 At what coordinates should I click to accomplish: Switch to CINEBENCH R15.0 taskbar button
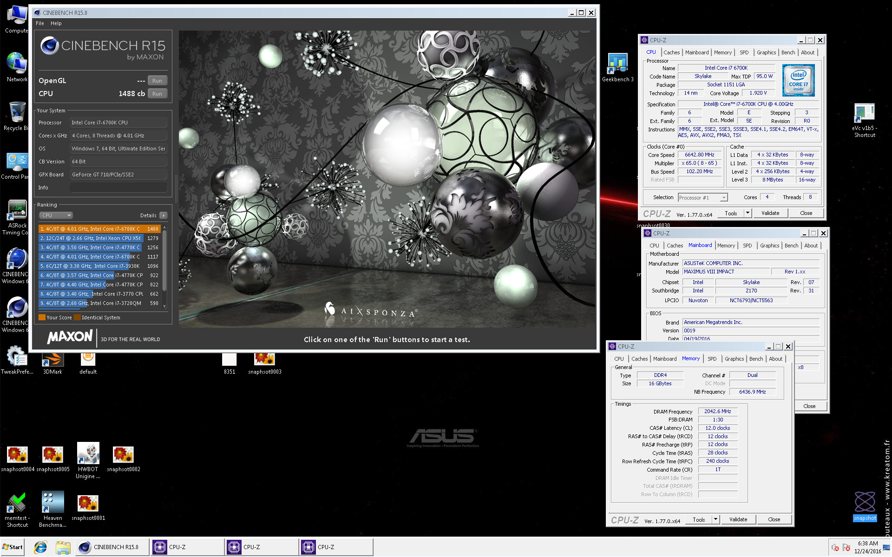[111, 547]
